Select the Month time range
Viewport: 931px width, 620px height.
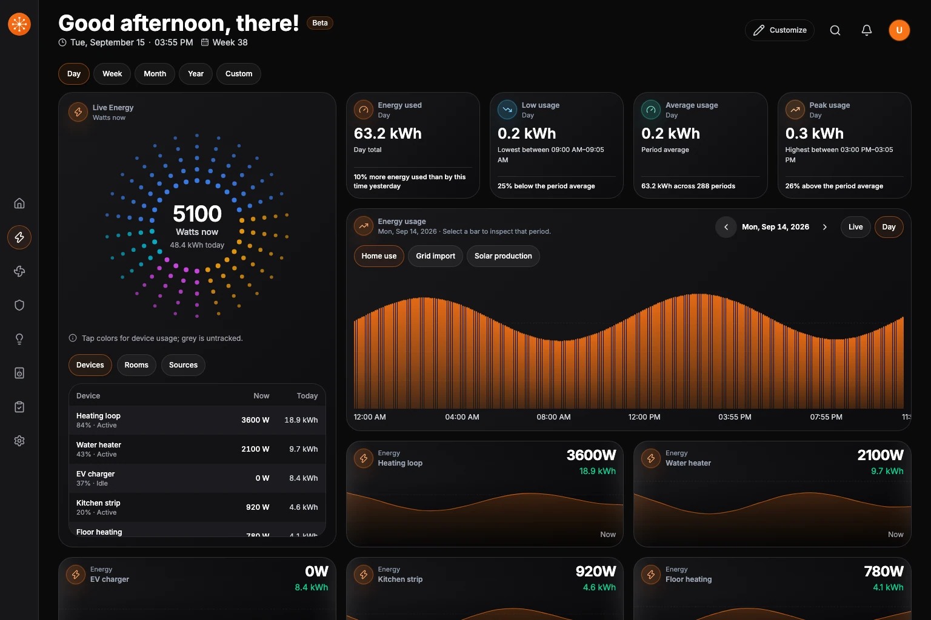pyautogui.click(x=155, y=74)
